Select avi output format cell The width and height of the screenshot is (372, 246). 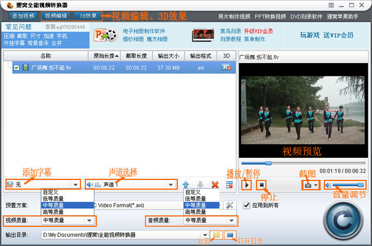tap(201, 68)
